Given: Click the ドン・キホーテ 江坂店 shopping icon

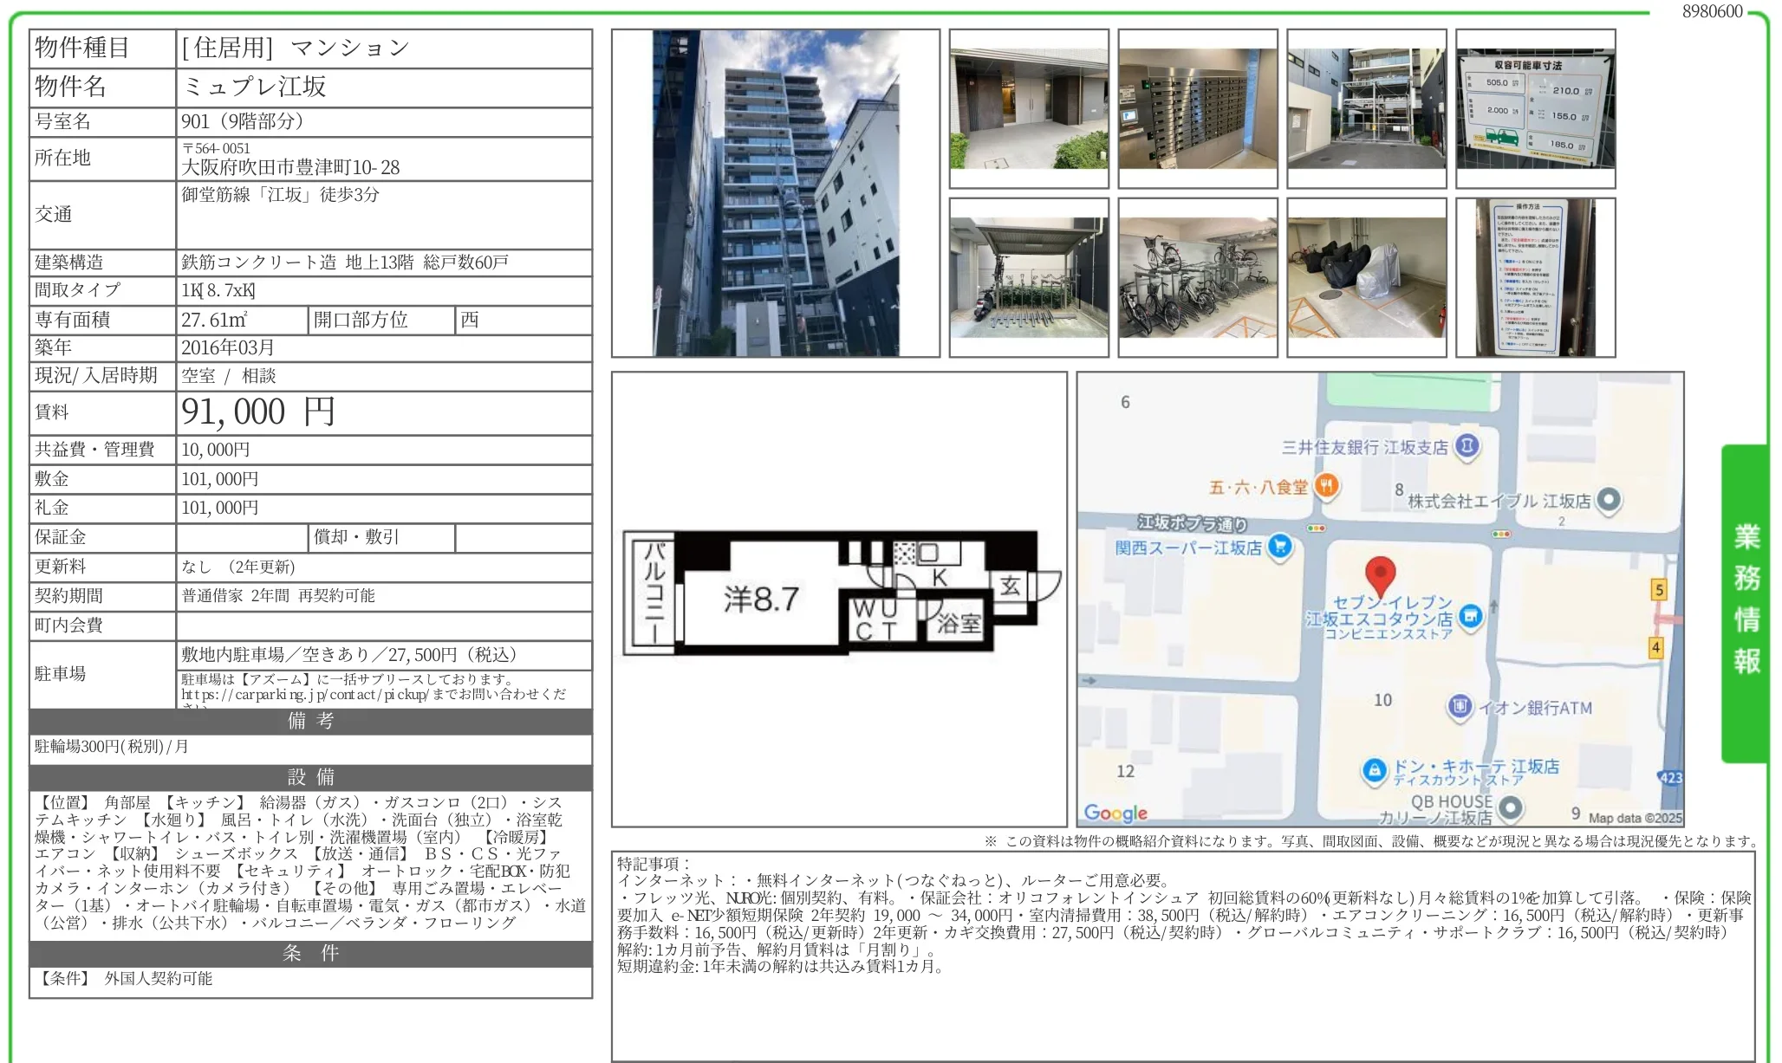Looking at the screenshot, I should coord(1374,769).
